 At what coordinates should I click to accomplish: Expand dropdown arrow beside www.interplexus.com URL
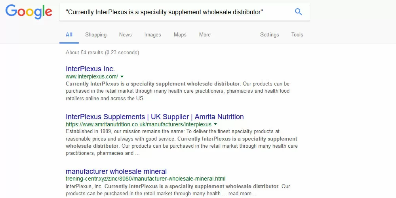pos(122,76)
